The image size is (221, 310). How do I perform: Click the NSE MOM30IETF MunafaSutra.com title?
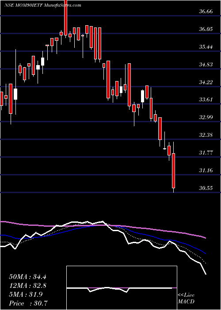[x=42, y=5]
